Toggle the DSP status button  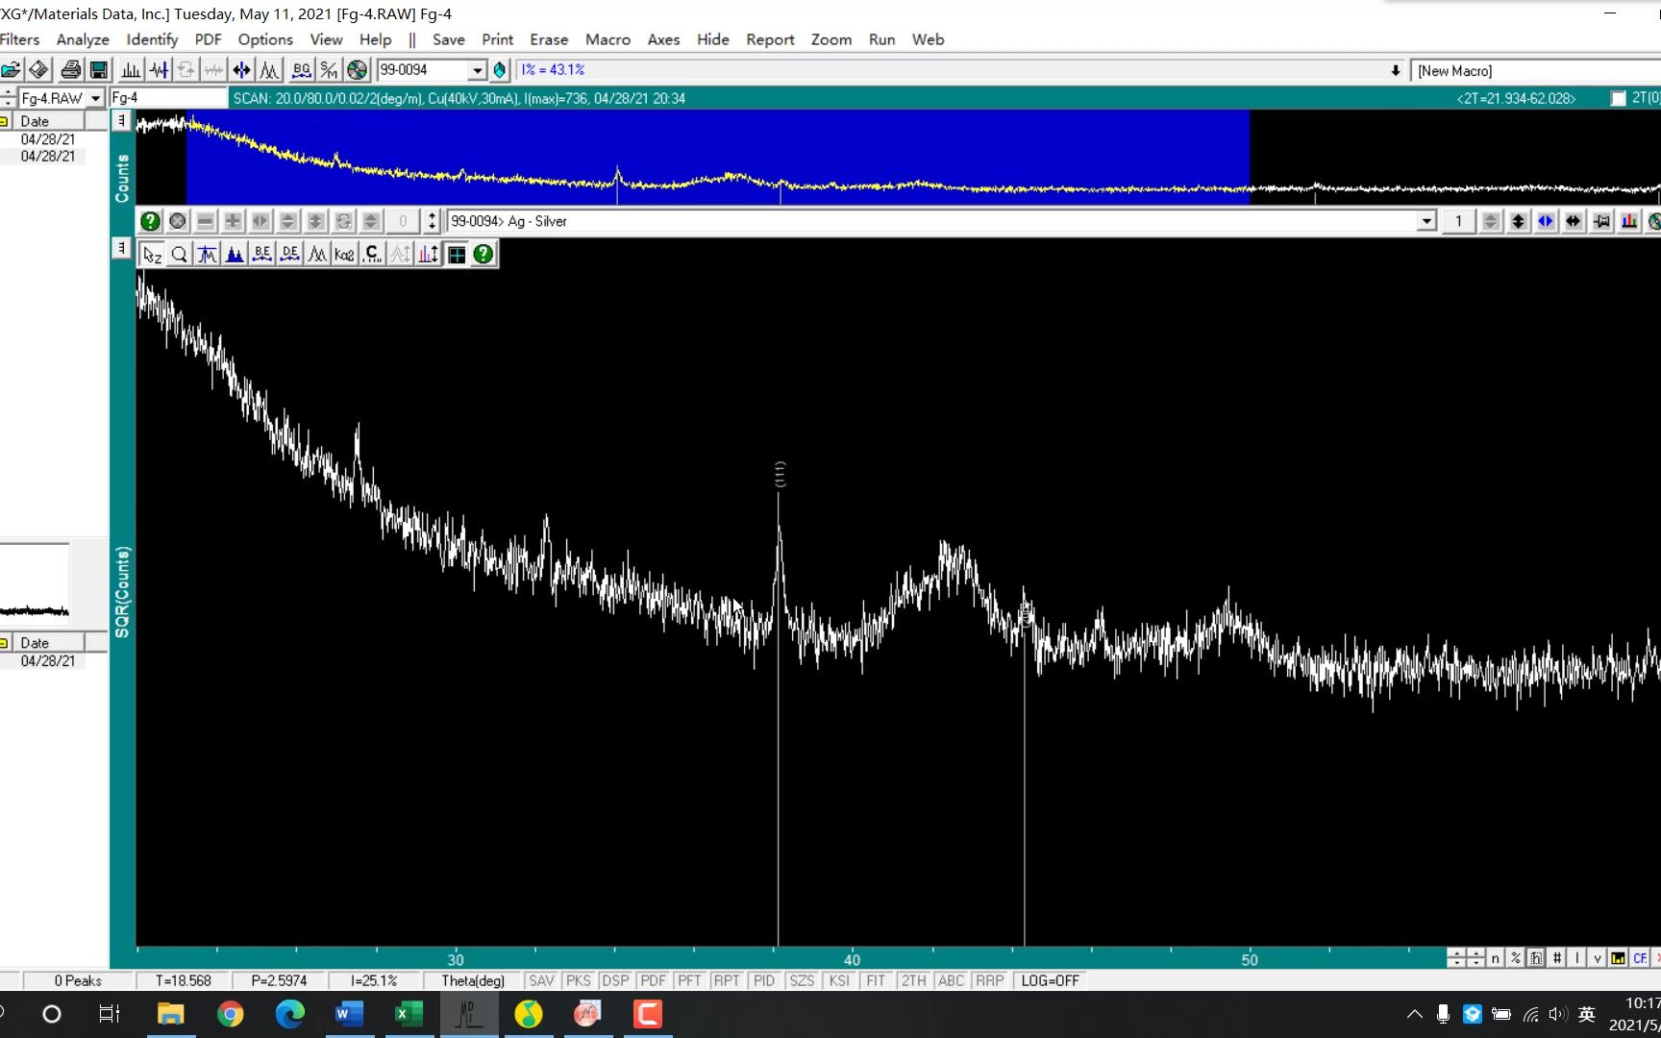tap(615, 980)
